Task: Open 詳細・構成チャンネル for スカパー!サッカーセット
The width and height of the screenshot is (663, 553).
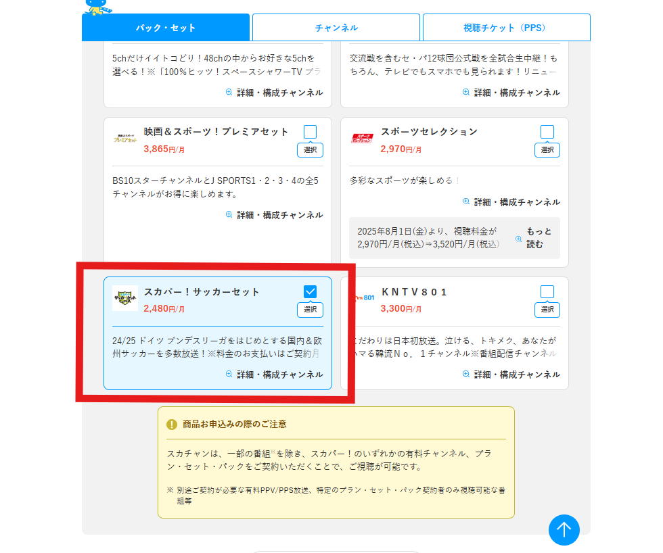Action: coord(275,375)
